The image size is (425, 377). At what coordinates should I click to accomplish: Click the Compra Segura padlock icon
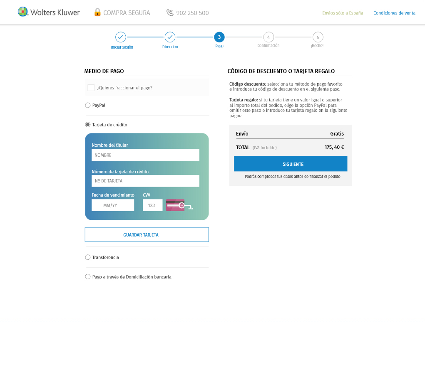coord(97,12)
